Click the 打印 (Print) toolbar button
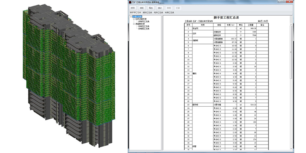306x153 pixels. tap(133, 8)
